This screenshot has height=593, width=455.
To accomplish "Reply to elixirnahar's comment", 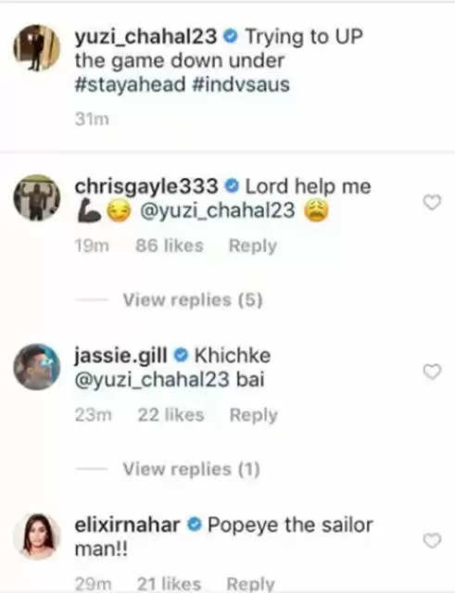I will pyautogui.click(x=251, y=584).
